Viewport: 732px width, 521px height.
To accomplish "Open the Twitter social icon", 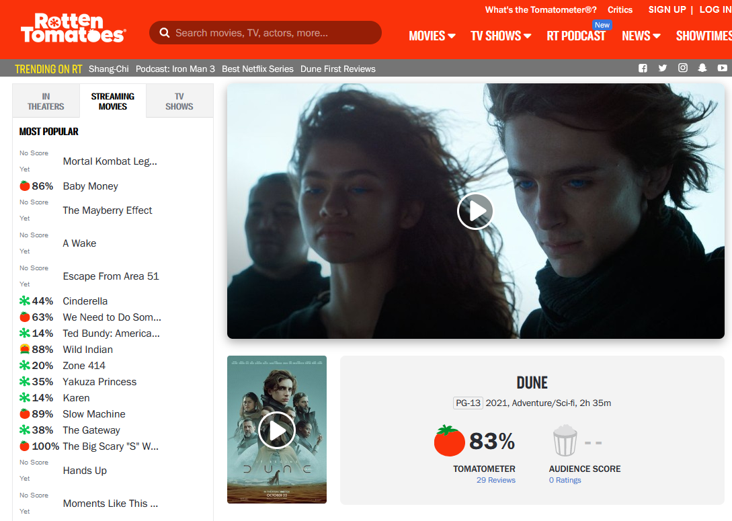I will pos(663,68).
